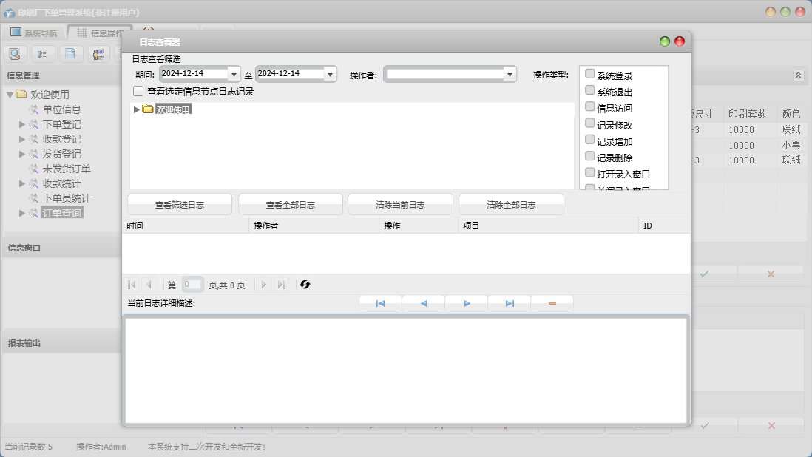Click the page number input field

[x=192, y=285]
